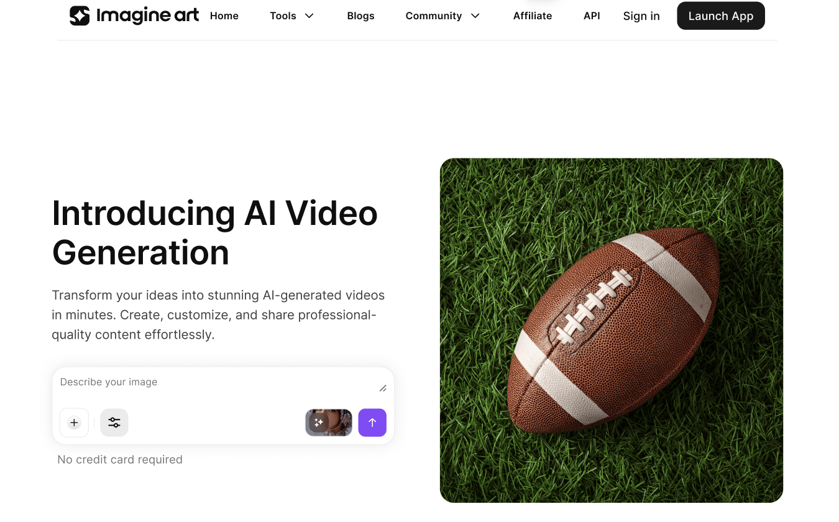Viewport: 839px width, 522px height.
Task: Open the sliders settings icon
Action: [x=114, y=423]
